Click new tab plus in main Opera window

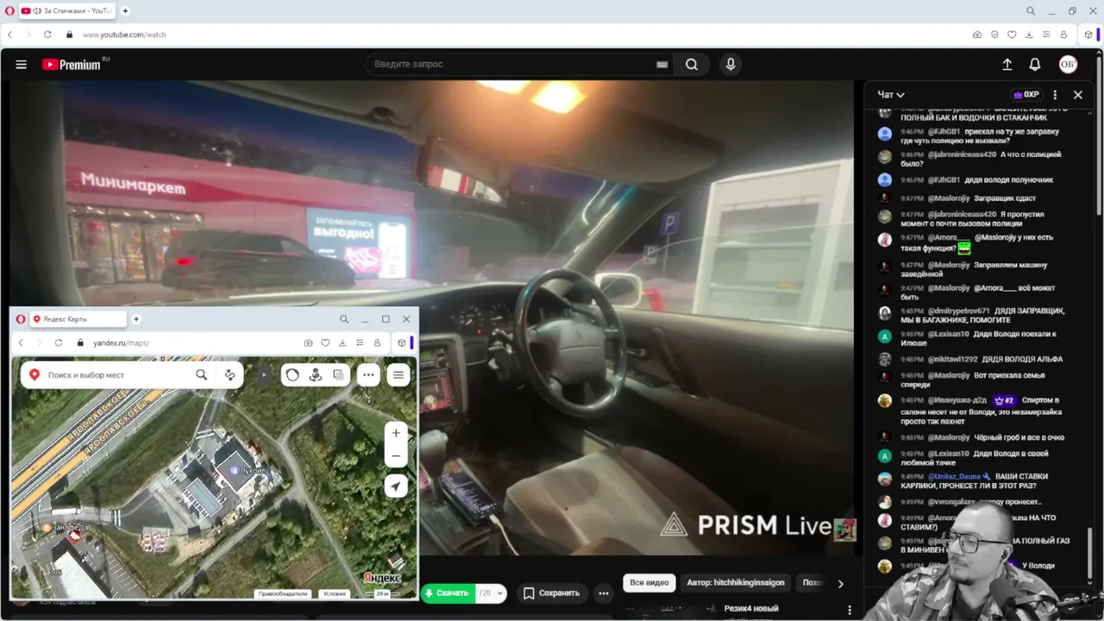[x=125, y=11]
